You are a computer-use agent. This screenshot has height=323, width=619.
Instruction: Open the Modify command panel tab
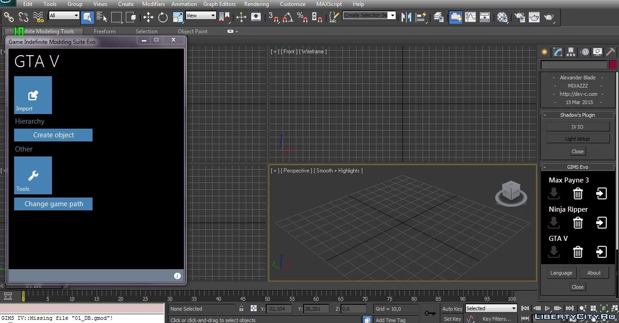point(558,52)
